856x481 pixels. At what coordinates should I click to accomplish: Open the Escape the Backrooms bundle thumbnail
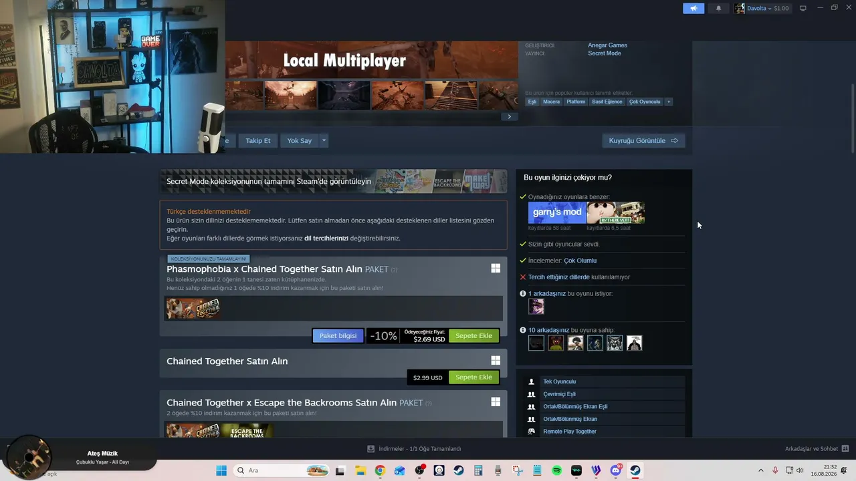pos(247,431)
